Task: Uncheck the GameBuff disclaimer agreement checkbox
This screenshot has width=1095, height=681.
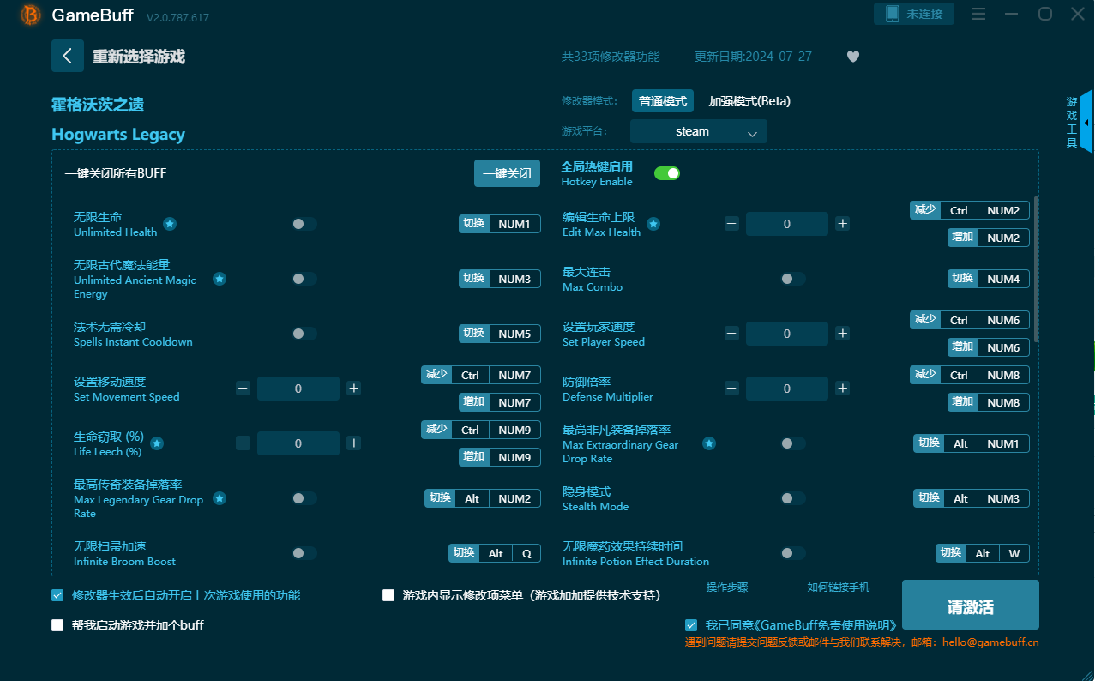Action: (x=691, y=625)
